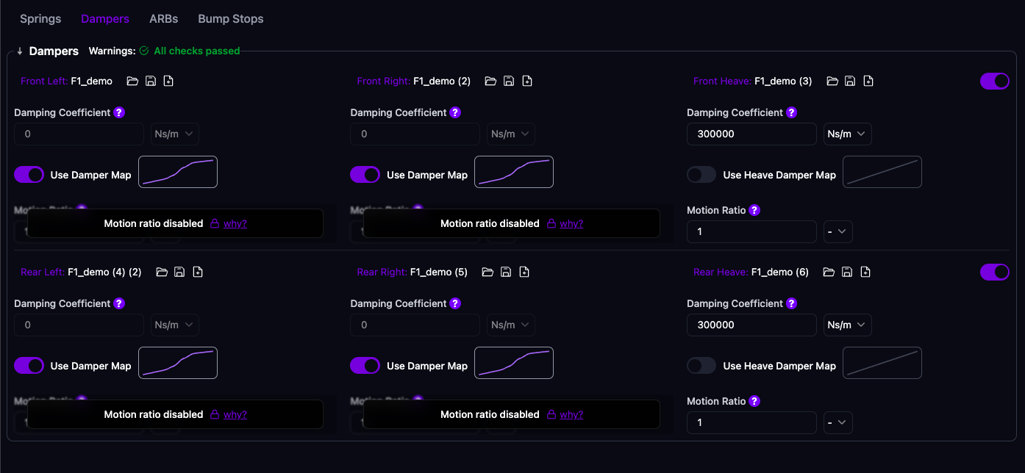Click the why? link under Rear Right
This screenshot has height=473, width=1025.
(571, 415)
